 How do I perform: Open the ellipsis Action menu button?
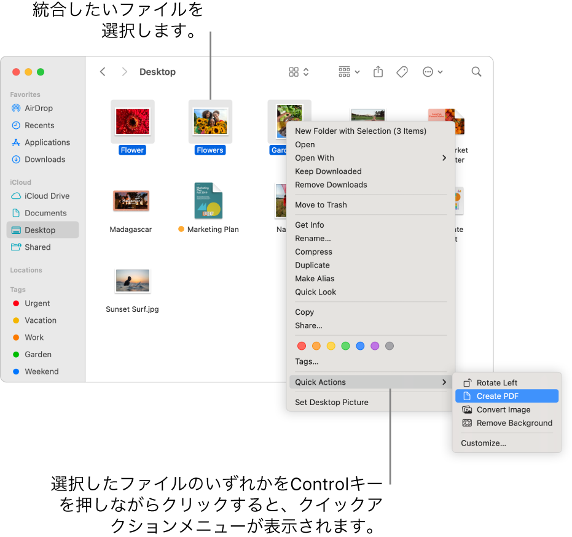[x=433, y=72]
